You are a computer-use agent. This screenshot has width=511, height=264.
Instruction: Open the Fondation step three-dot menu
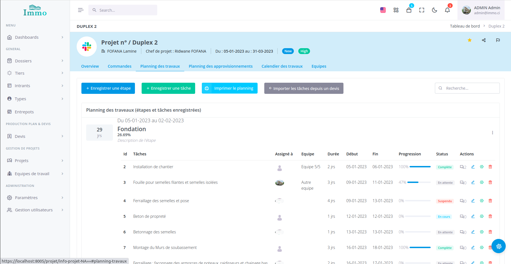click(x=492, y=133)
